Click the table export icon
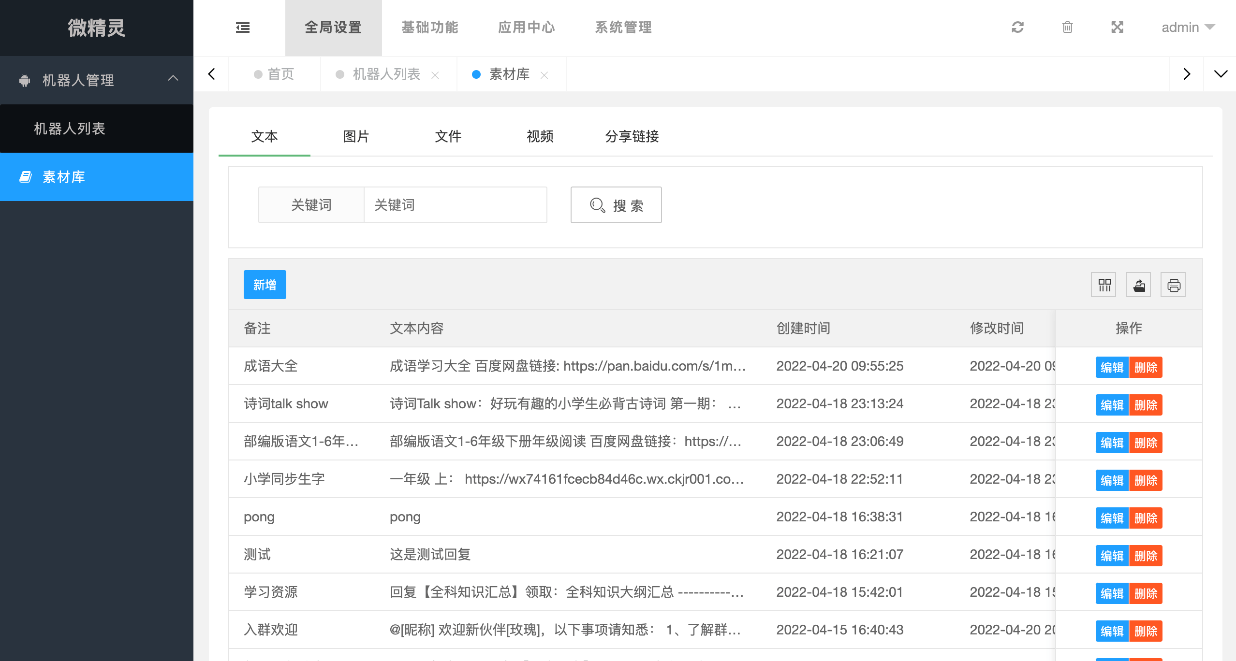Screen dimensions: 1236x661 1139,285
